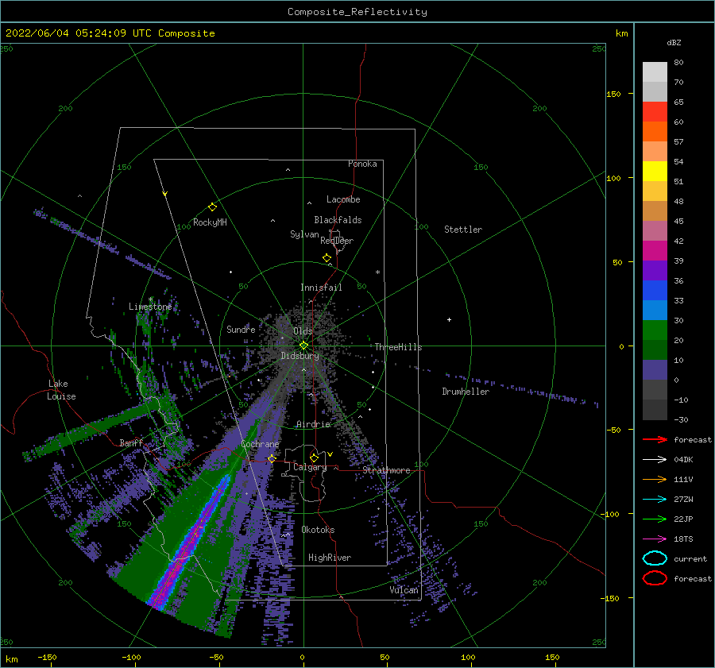Click the Cochrane city label
The image size is (715, 668).
260,444
